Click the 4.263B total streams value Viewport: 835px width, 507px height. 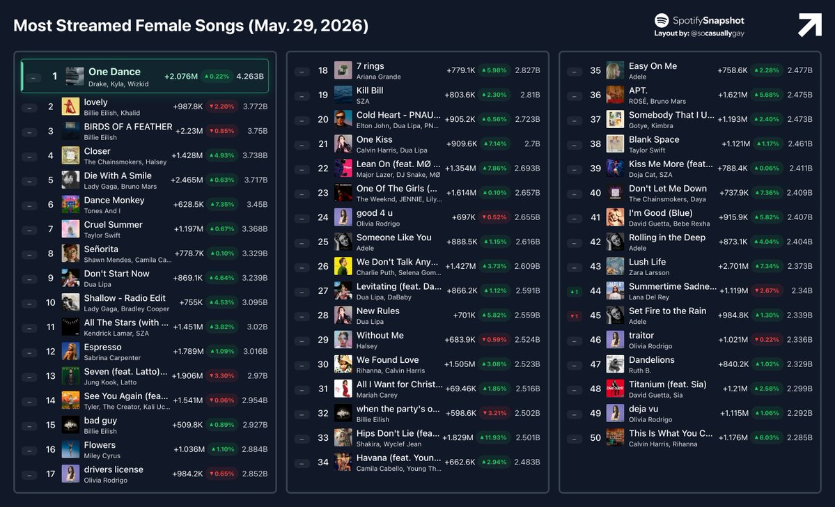click(x=250, y=77)
